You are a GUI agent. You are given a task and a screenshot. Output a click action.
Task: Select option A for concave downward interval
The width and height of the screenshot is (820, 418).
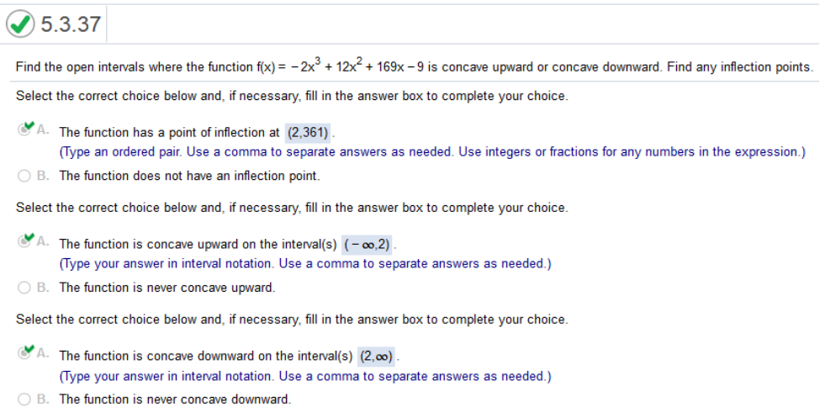click(x=24, y=352)
